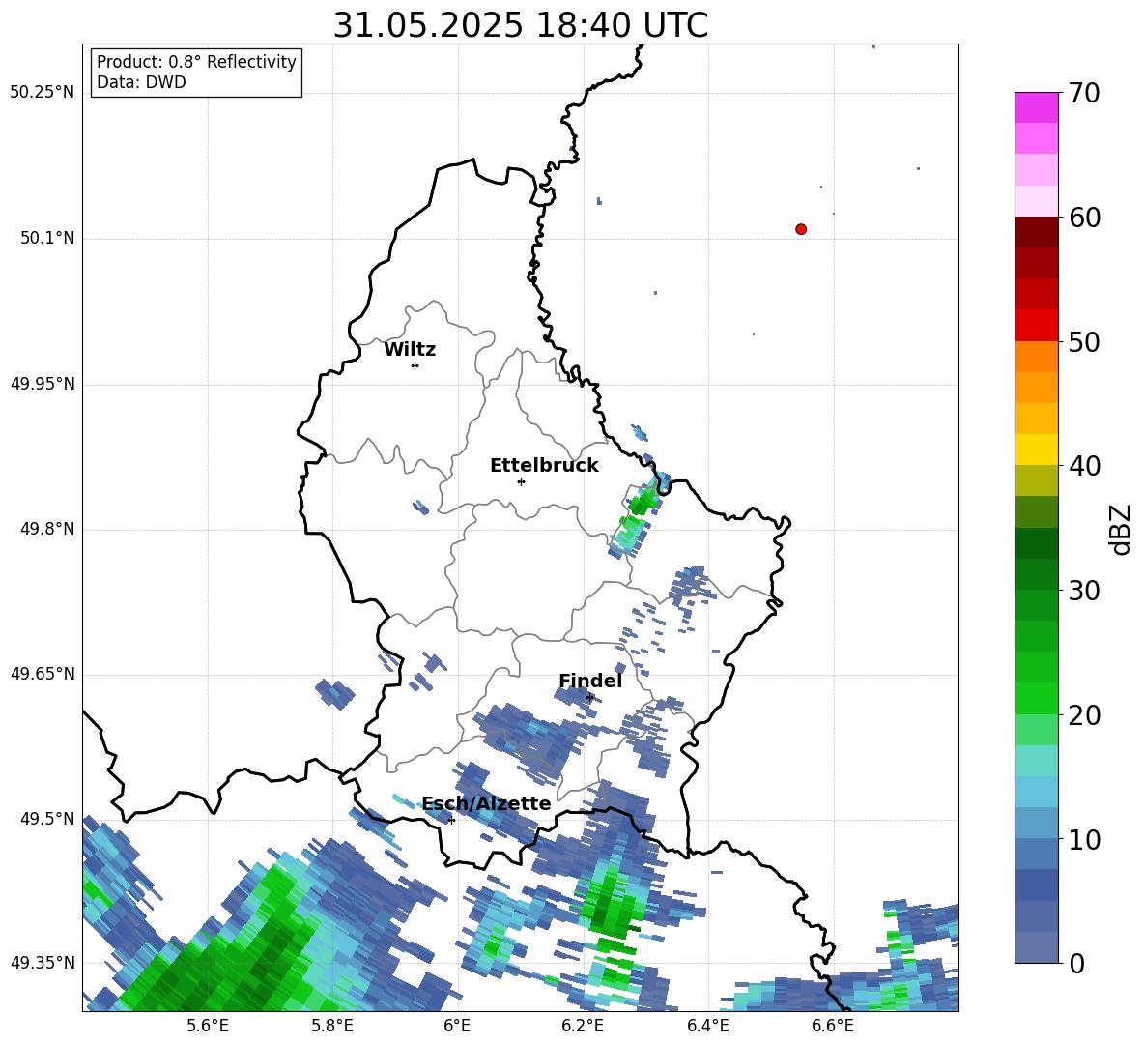
Task: Click the 49.95°N latitude label
Action: click(x=43, y=384)
